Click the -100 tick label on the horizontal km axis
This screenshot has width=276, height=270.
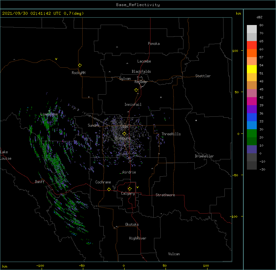point(40,266)
